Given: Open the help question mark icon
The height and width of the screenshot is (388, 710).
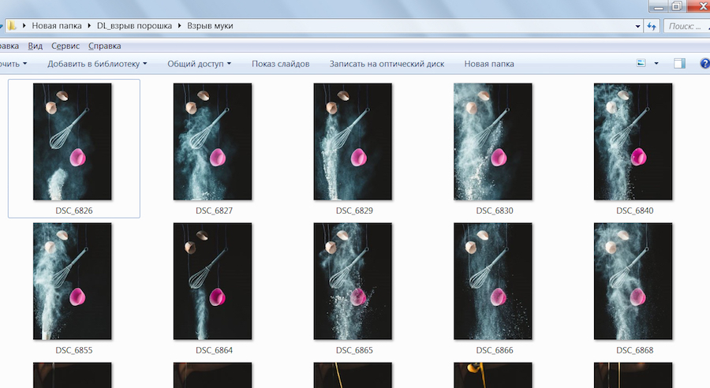Looking at the screenshot, I should pos(705,63).
